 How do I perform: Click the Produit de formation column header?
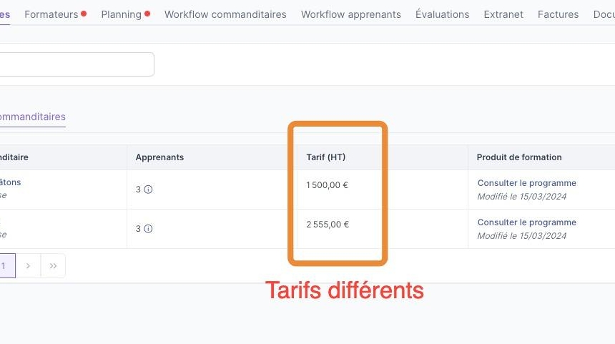coord(519,157)
